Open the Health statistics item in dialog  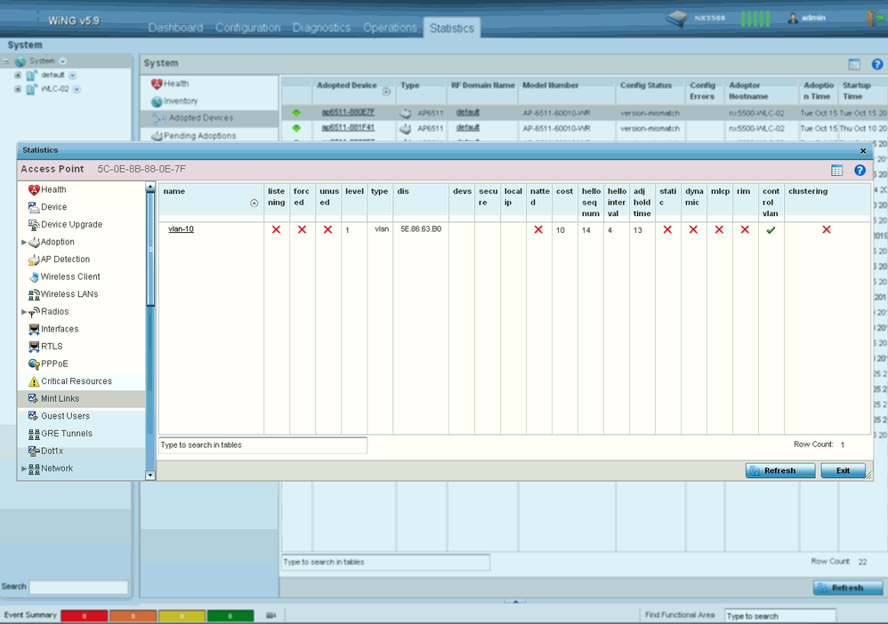(x=52, y=189)
